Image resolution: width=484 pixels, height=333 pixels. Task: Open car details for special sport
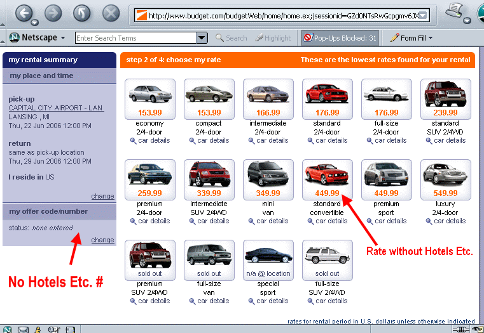click(x=268, y=301)
